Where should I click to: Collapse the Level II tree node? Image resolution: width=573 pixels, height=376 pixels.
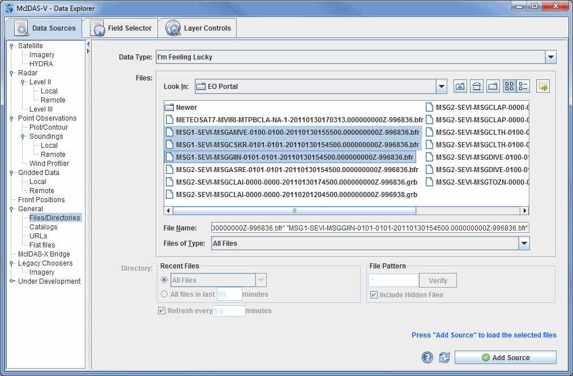(x=23, y=82)
